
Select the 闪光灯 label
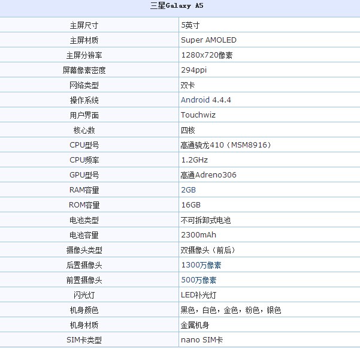click(84, 295)
